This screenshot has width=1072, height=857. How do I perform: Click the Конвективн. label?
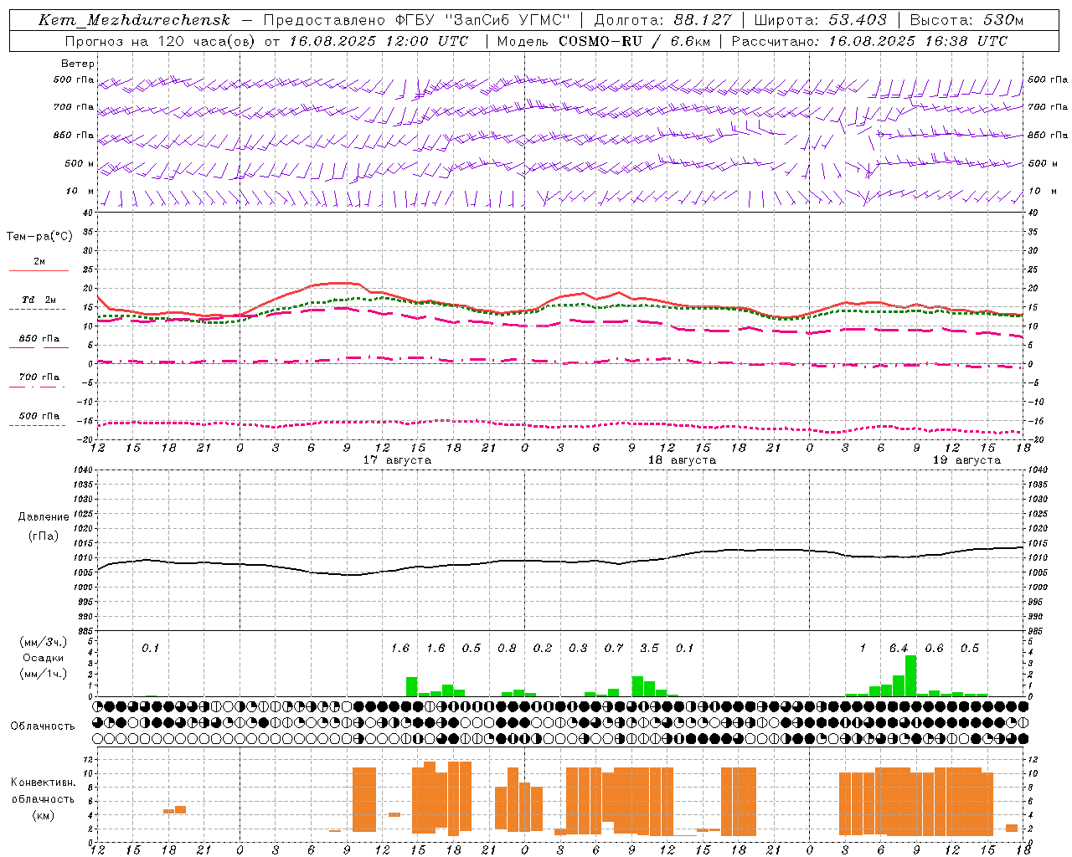tap(44, 783)
